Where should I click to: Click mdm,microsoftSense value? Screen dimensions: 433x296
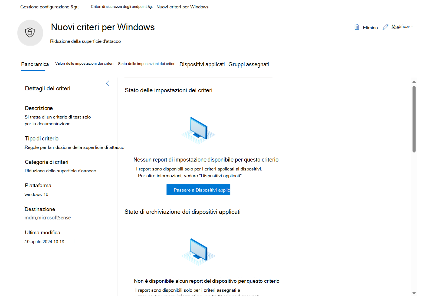tap(48, 218)
